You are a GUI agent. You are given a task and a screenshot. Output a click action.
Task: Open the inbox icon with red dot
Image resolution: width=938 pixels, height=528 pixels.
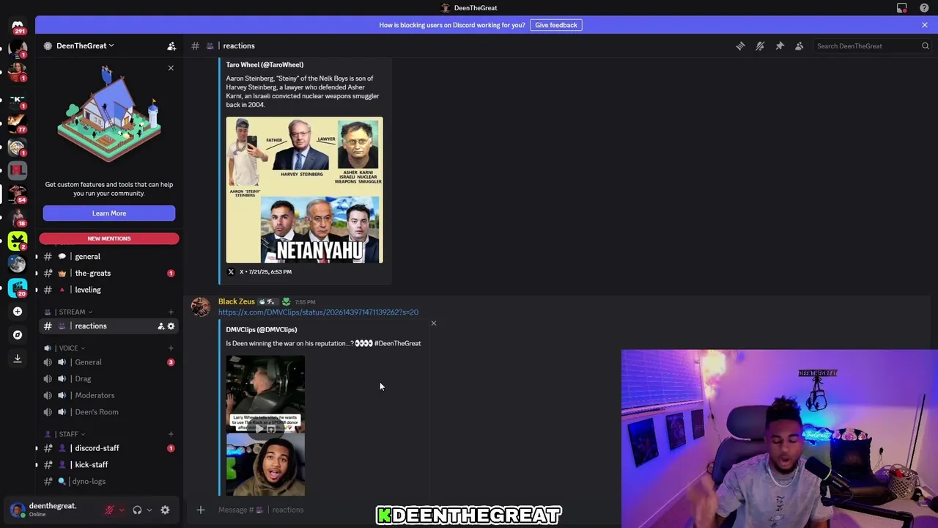902,8
